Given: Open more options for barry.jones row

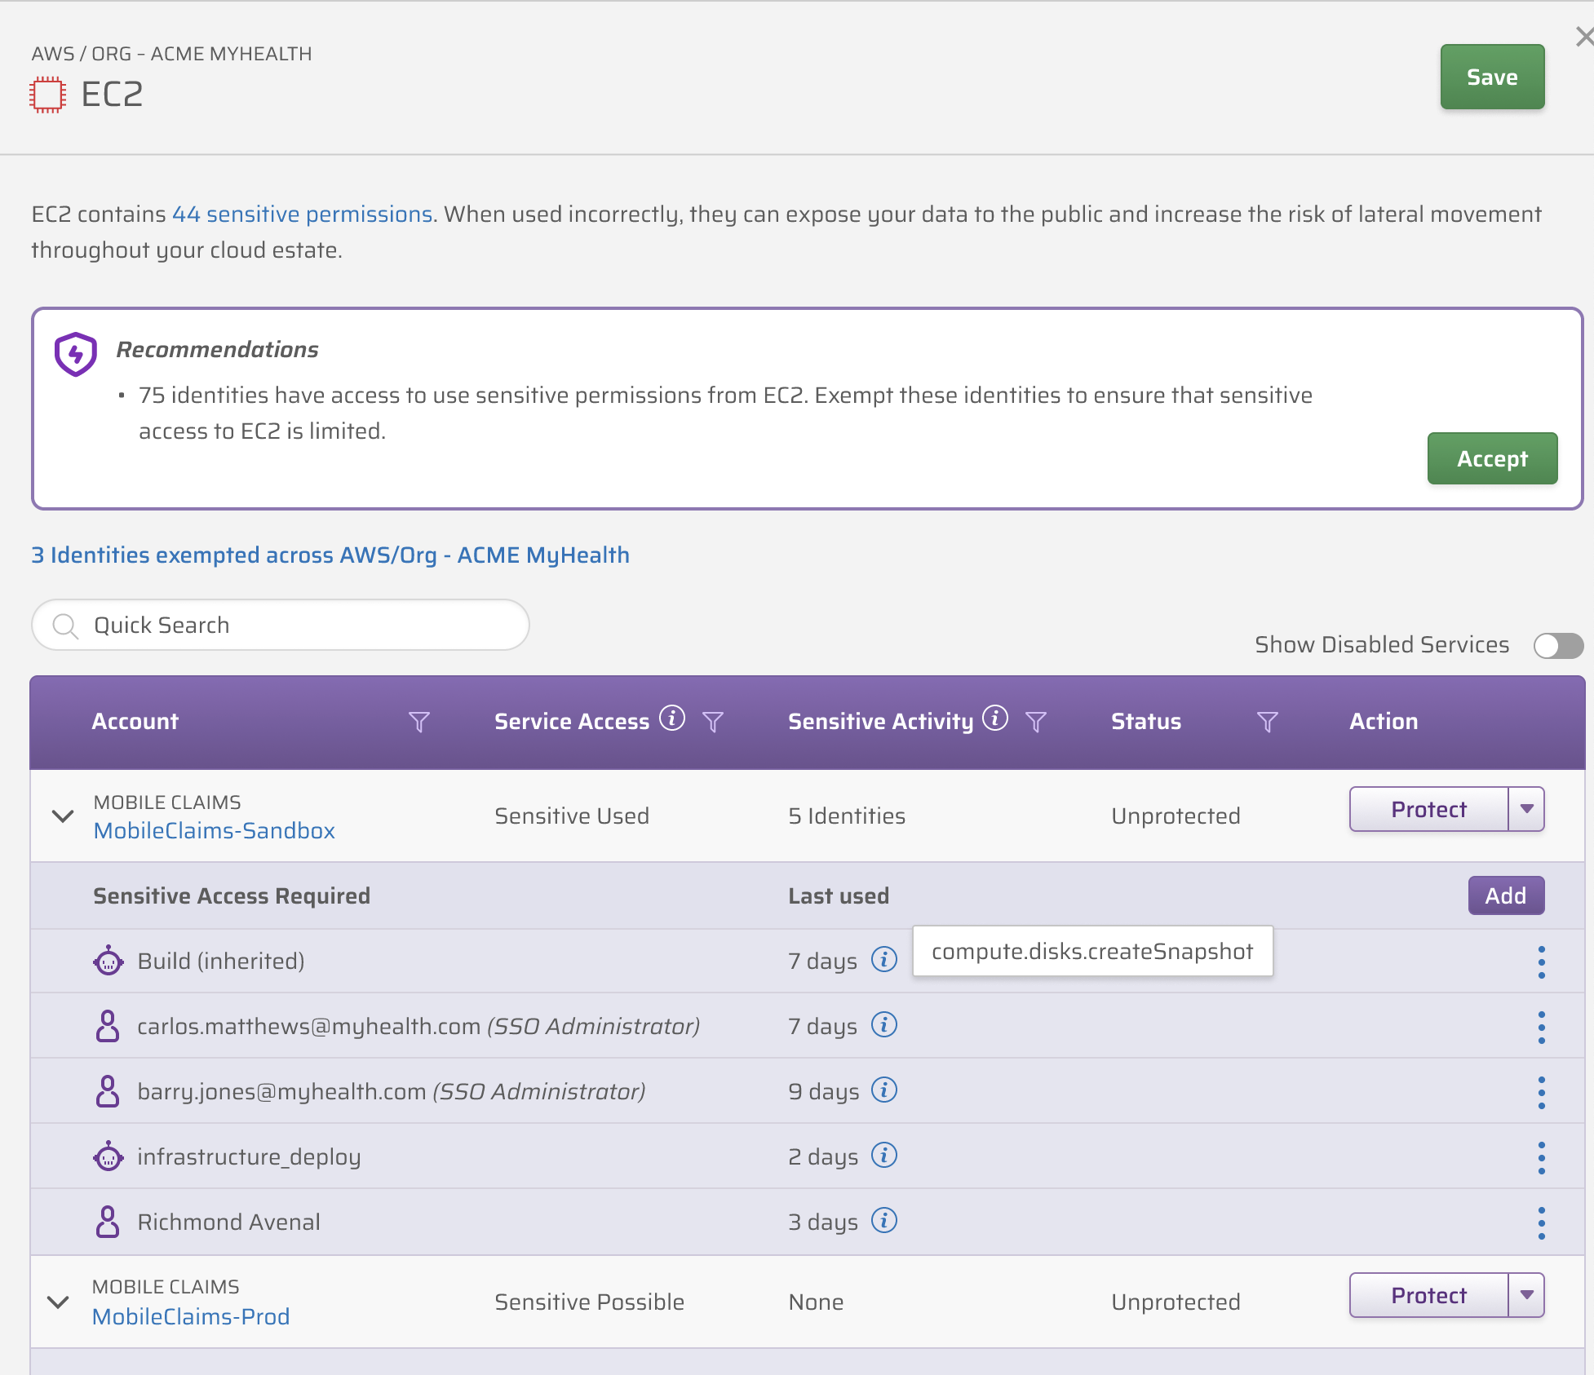Looking at the screenshot, I should [1542, 1093].
